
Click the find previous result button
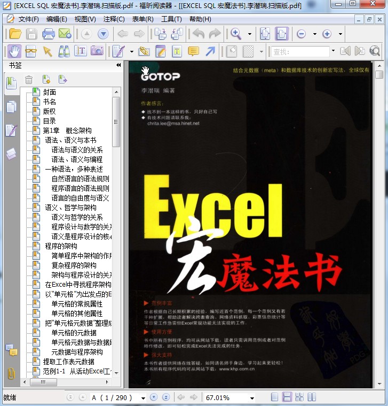[x=345, y=51]
